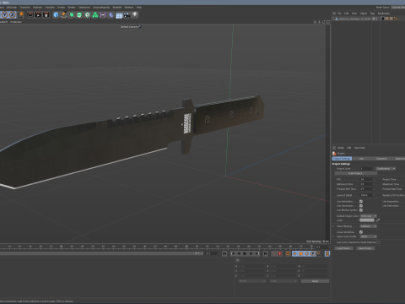Viewport: 405px width, 304px height.
Task: Add a Cube primitive object
Action: pos(56,14)
